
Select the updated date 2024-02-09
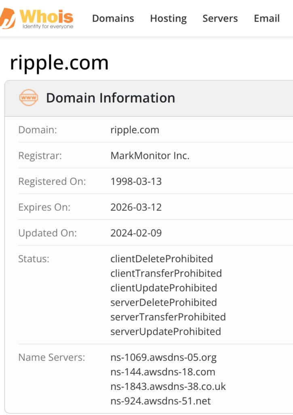coord(136,233)
